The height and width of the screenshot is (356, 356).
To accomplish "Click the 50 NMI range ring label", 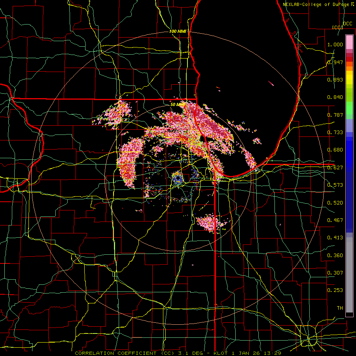I will [177, 105].
